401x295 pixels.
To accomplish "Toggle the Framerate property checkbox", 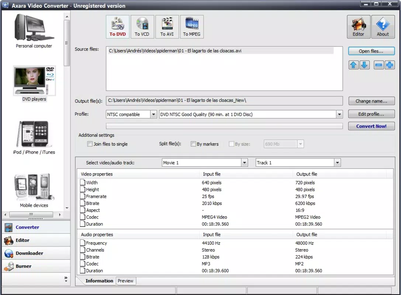I will tap(83, 196).
